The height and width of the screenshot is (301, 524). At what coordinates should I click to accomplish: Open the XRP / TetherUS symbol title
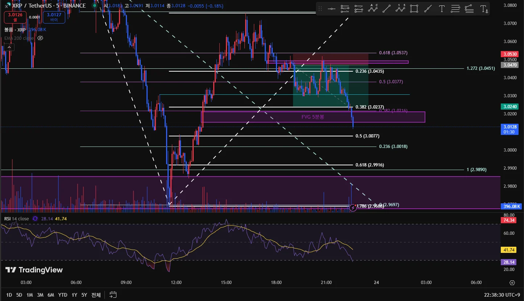pos(49,6)
